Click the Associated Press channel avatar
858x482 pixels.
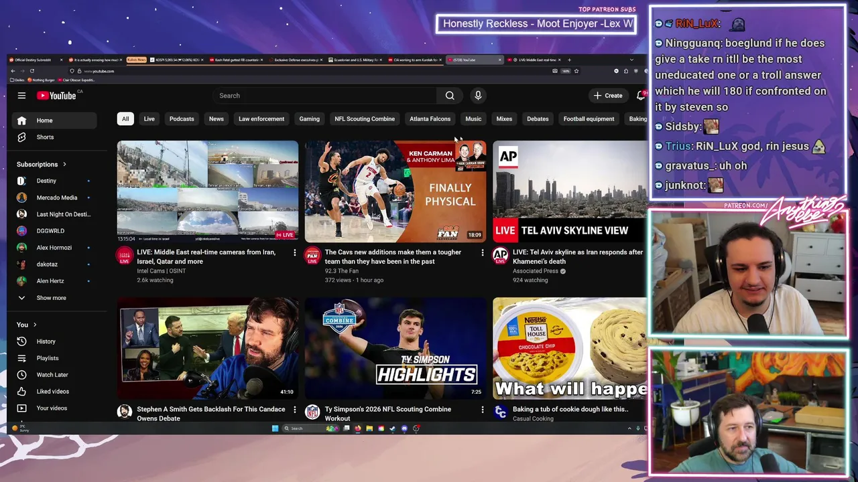(500, 255)
